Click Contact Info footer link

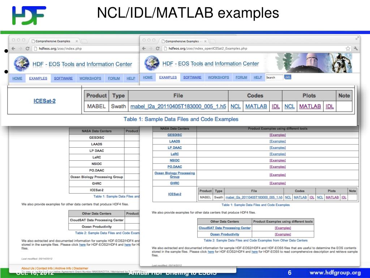click(x=44, y=268)
